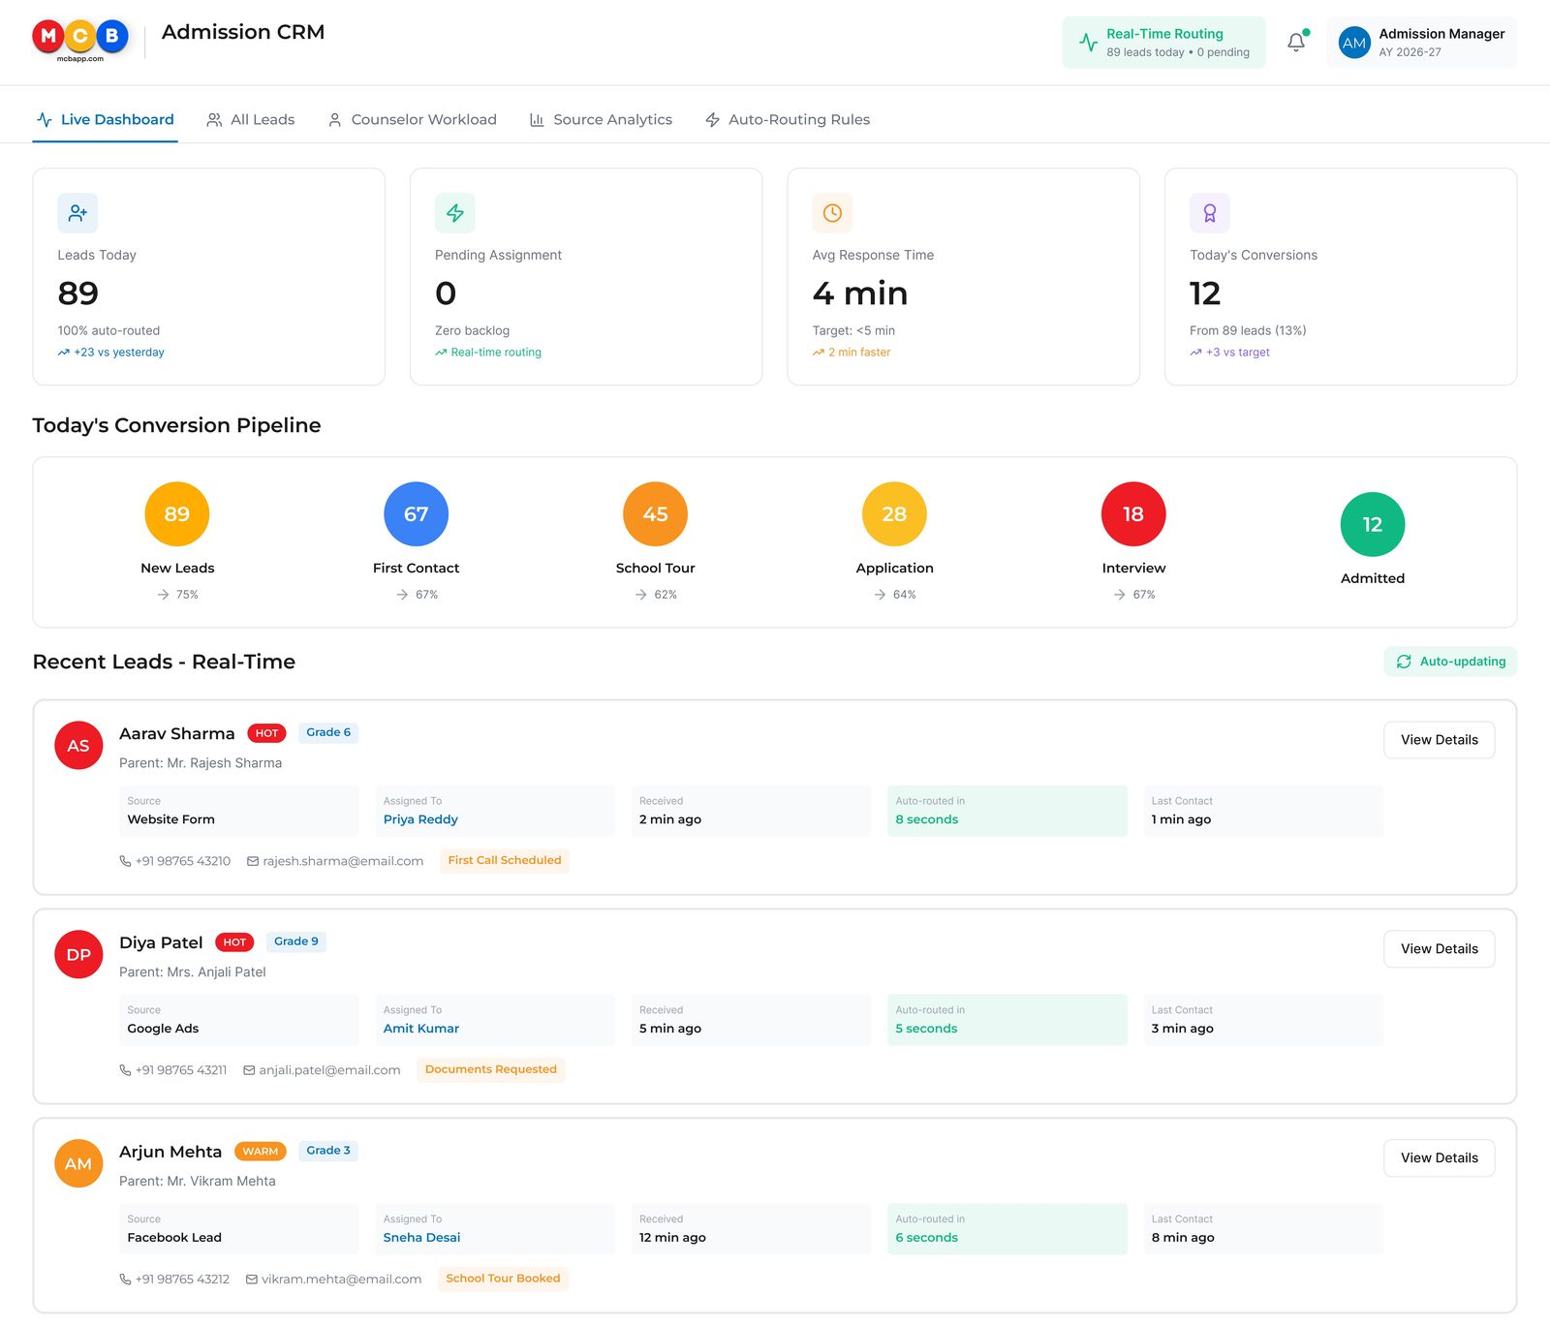Click the Leads Today value 89
Viewport: 1550px width, 1326px height.
pos(77,293)
